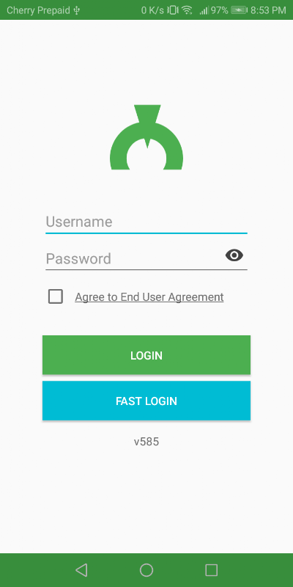
Task: Open the Agree to End User Agreement link
Action: coord(149,297)
